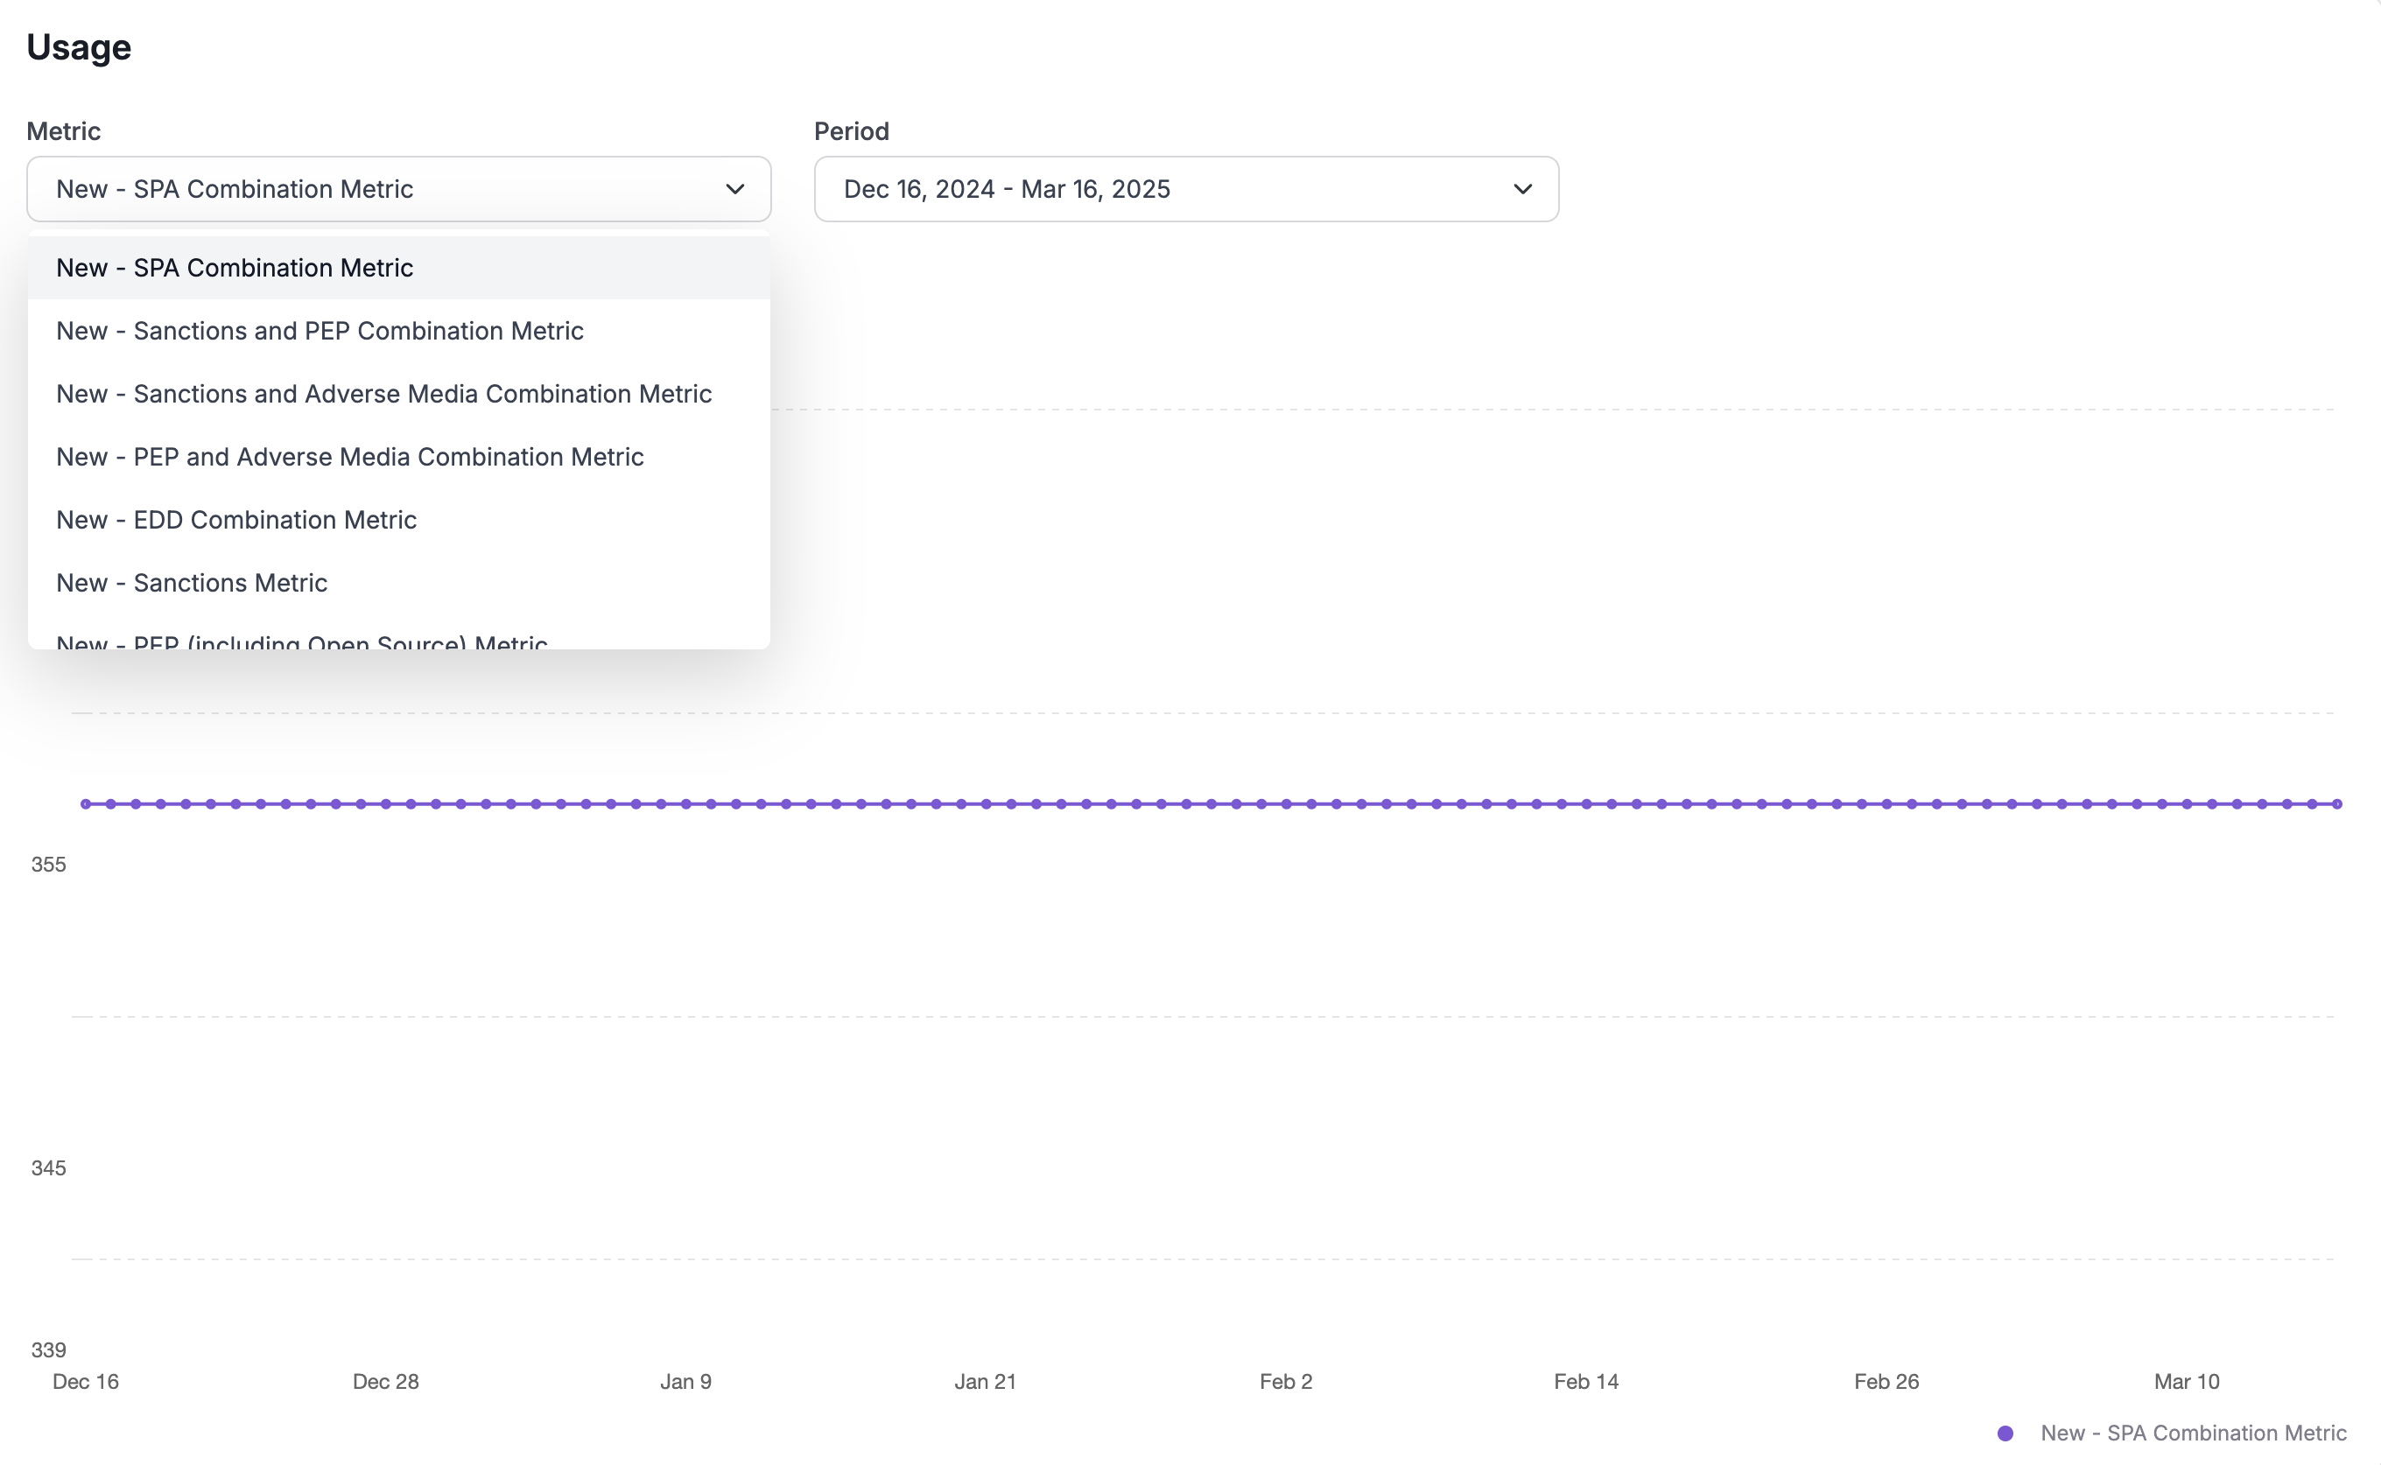The width and height of the screenshot is (2381, 1465).
Task: Select New - SPA Combination Metric option
Action: [x=235, y=269]
